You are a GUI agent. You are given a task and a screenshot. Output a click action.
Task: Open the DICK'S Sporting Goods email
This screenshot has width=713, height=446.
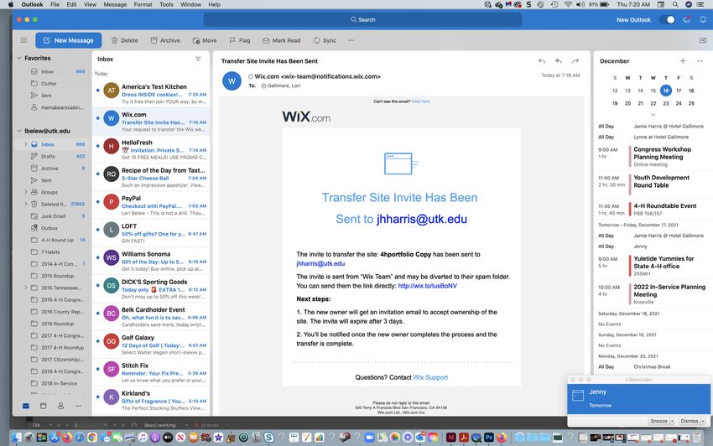pyautogui.click(x=151, y=288)
